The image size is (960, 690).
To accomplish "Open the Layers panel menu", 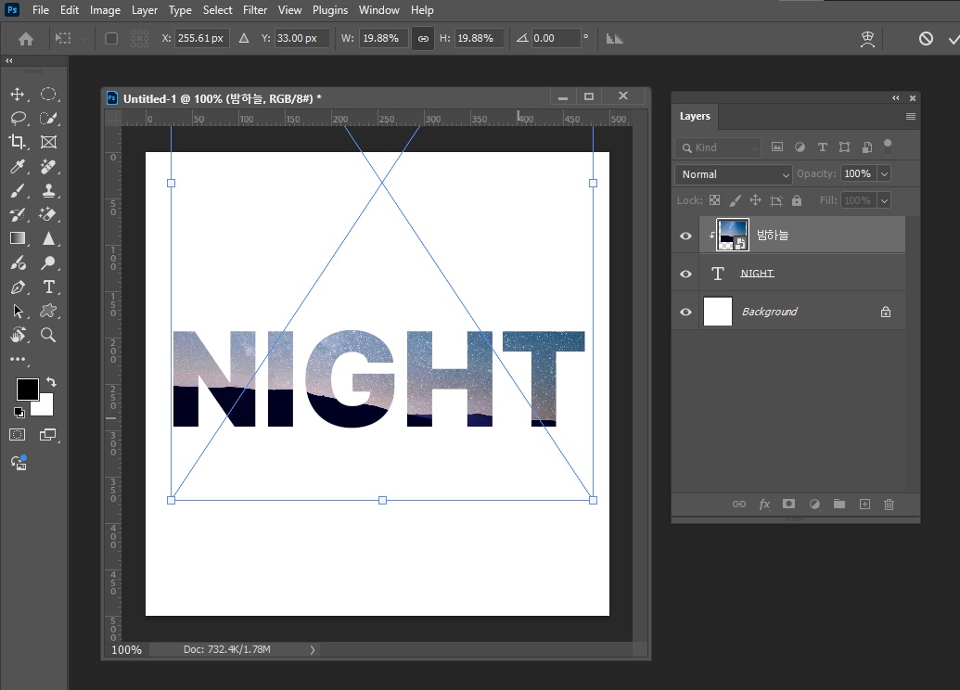I will (x=911, y=116).
